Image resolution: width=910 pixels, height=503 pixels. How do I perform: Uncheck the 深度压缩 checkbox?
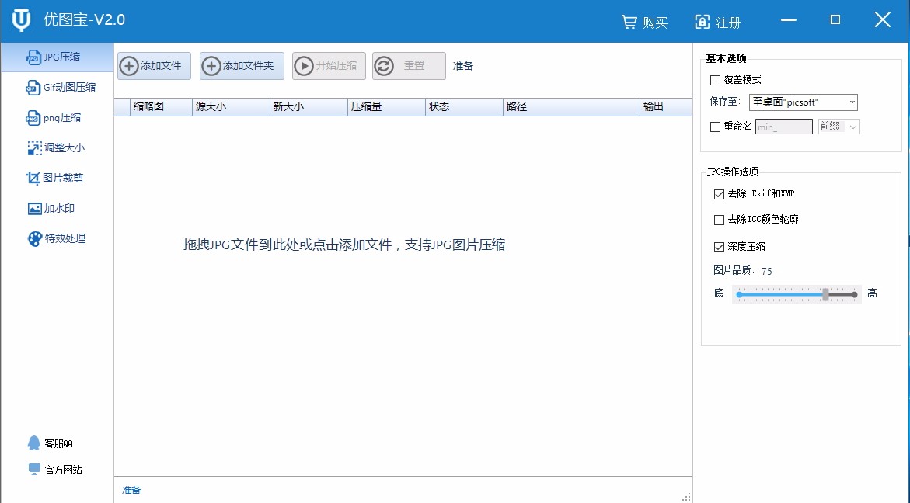pos(719,247)
